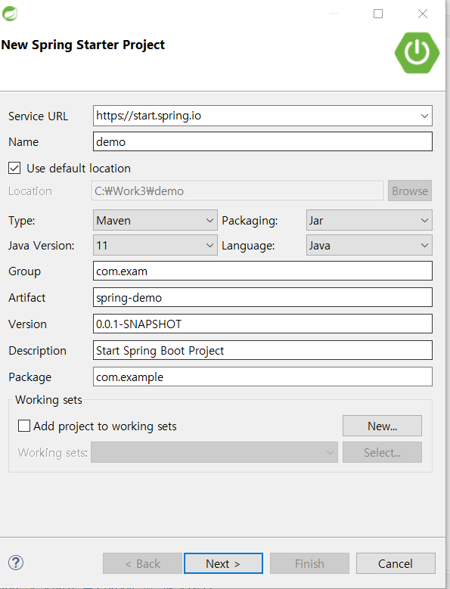Click the Packaging: label
This screenshot has width=450, height=589.
[x=250, y=221]
